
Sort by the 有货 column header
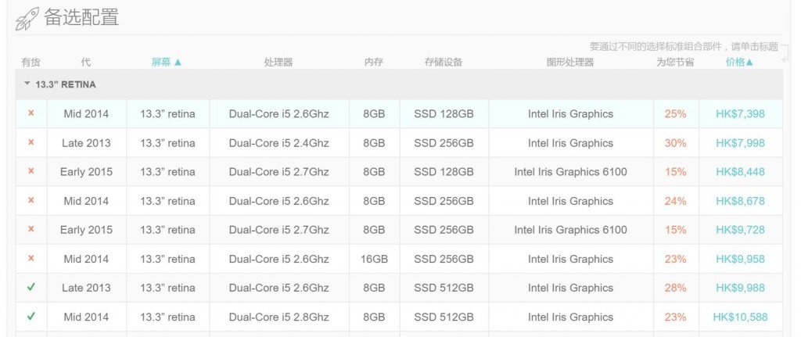coord(31,63)
